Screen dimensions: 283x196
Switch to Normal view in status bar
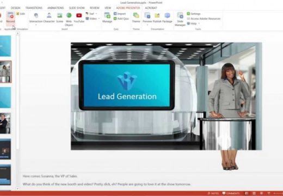[x=247, y=193]
